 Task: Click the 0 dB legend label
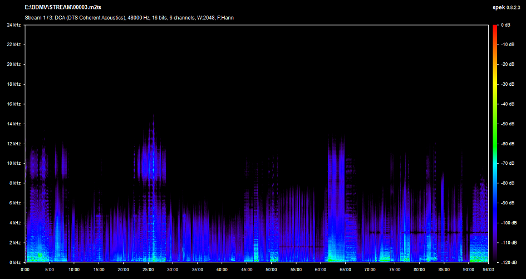[x=505, y=25]
